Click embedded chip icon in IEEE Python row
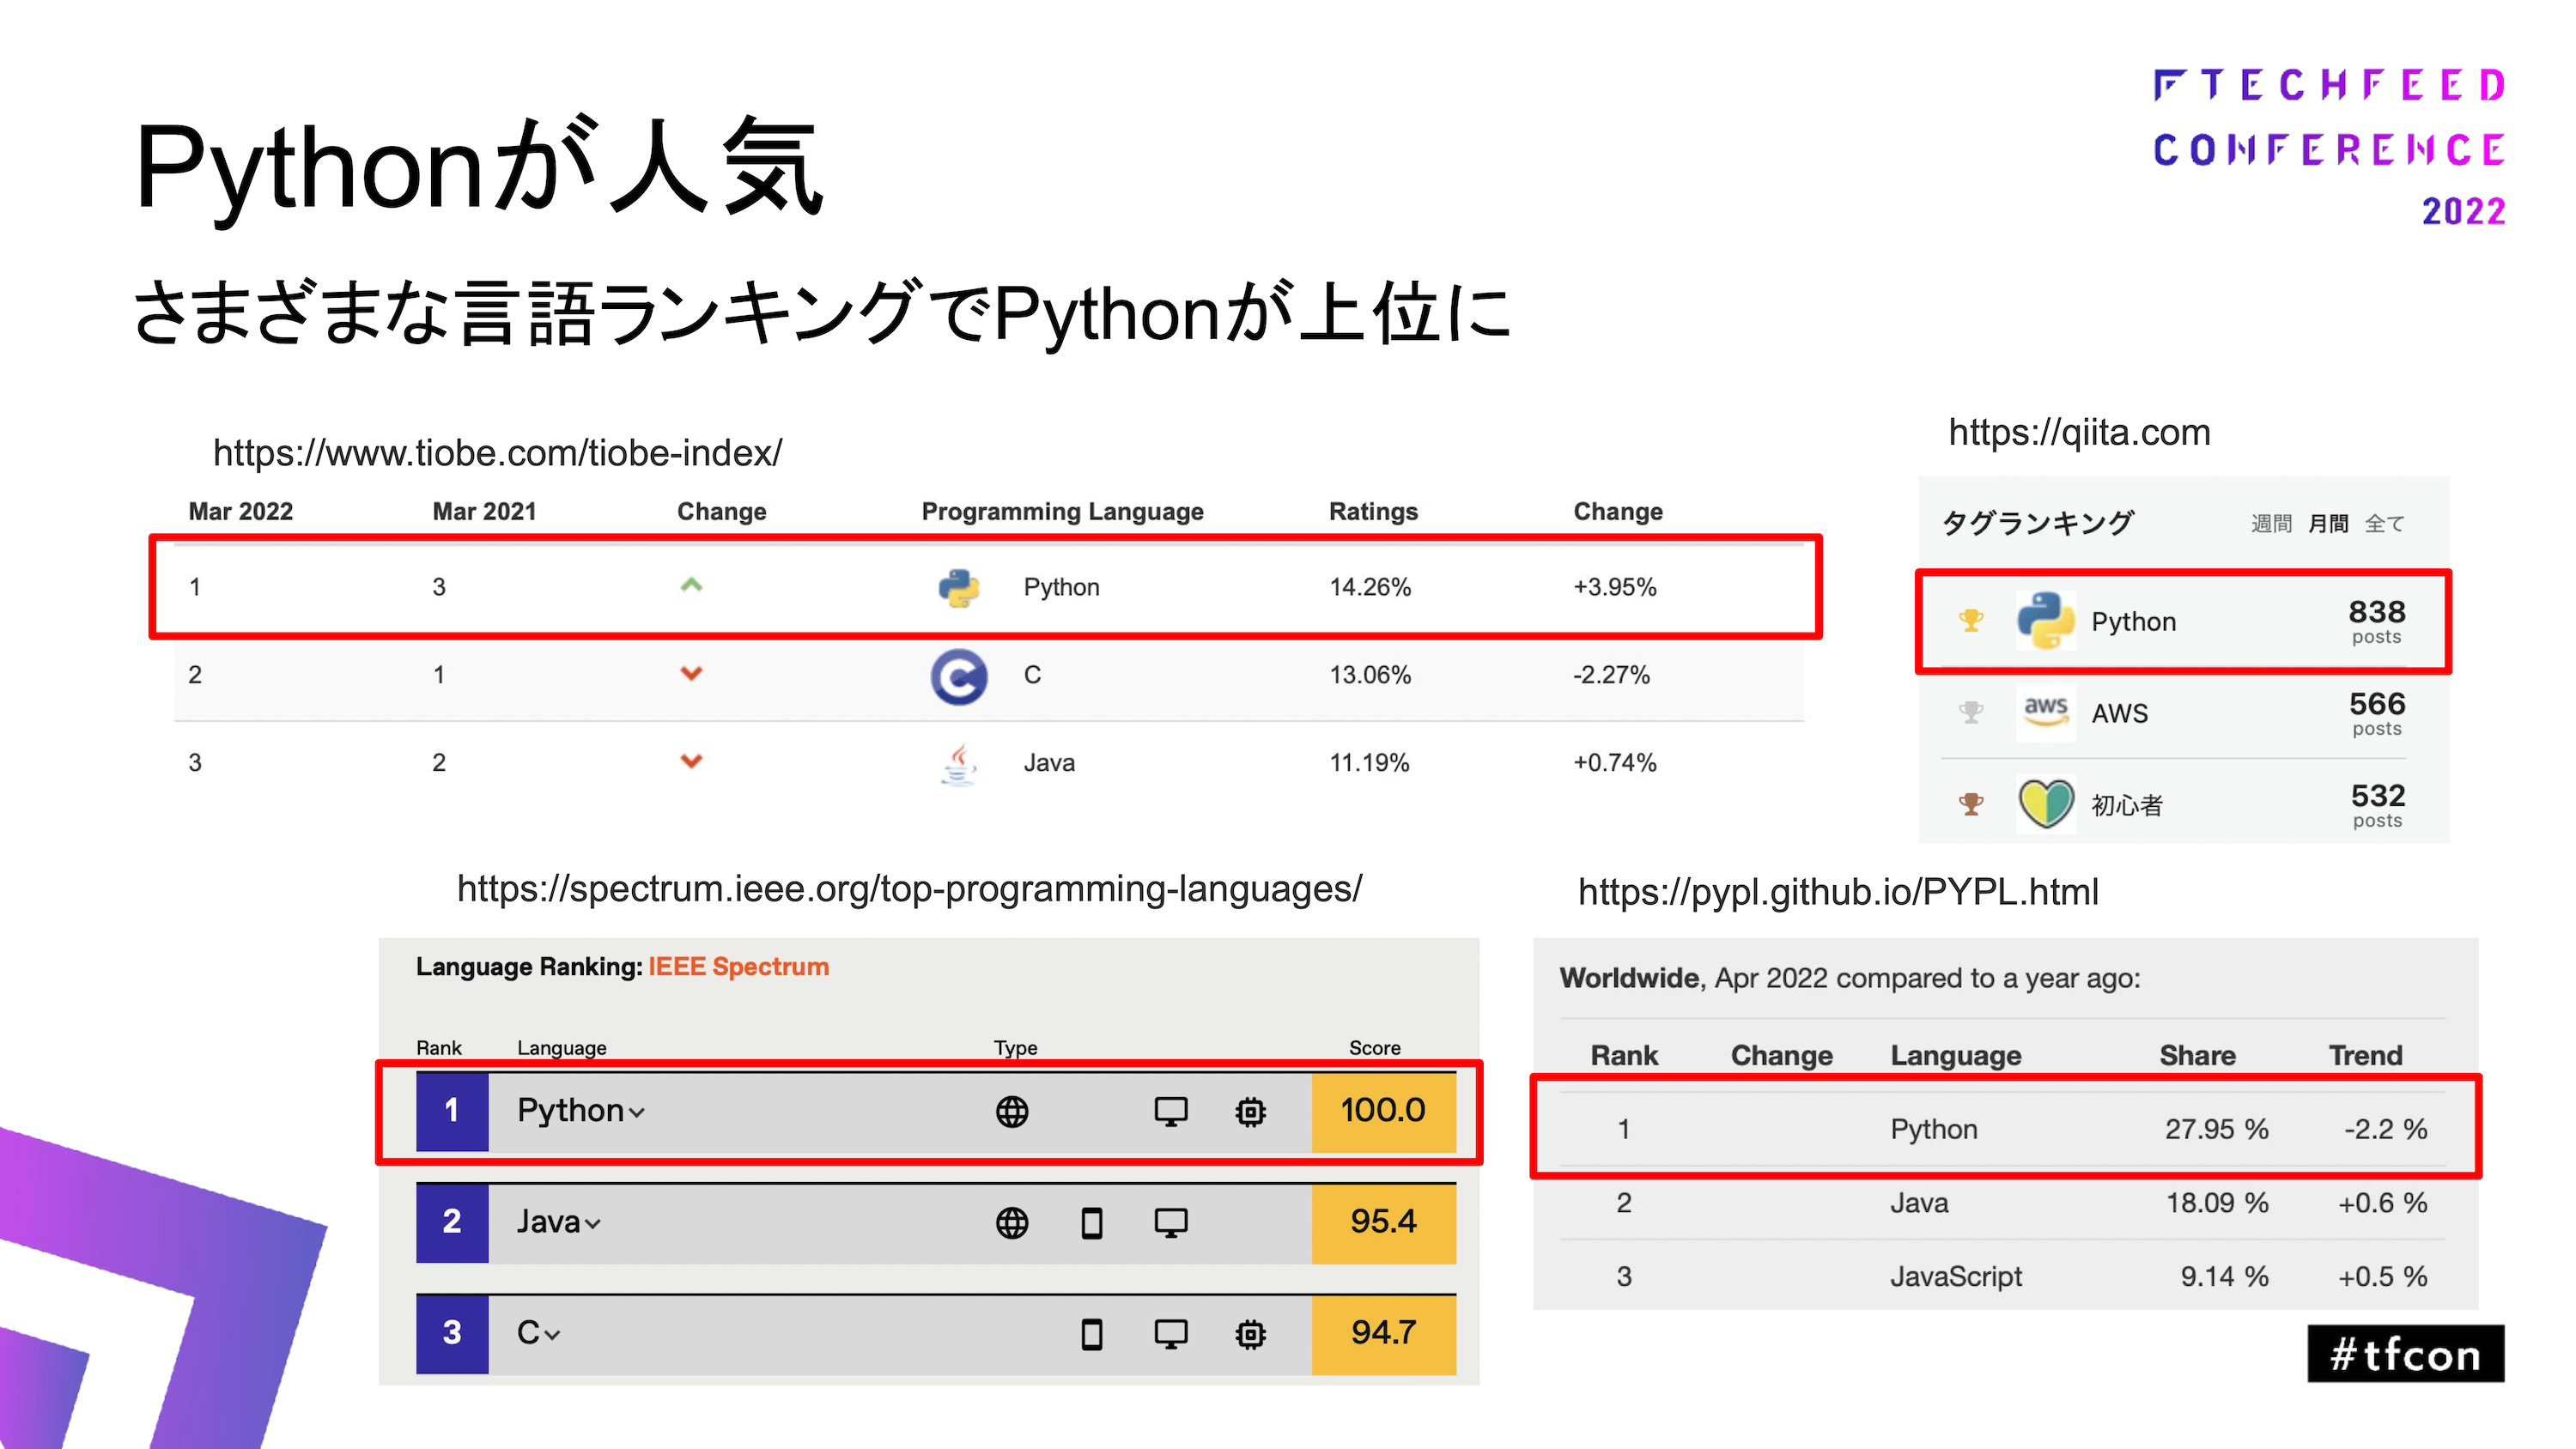 pyautogui.click(x=1250, y=1112)
